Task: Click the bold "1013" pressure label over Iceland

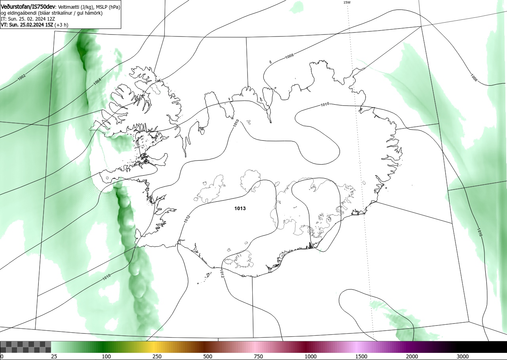Action: pyautogui.click(x=240, y=208)
